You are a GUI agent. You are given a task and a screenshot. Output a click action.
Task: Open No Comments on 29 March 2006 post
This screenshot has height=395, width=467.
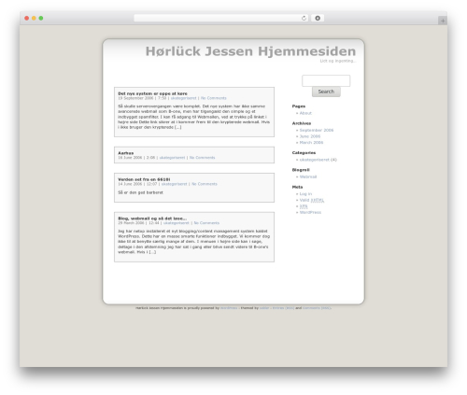click(x=206, y=223)
